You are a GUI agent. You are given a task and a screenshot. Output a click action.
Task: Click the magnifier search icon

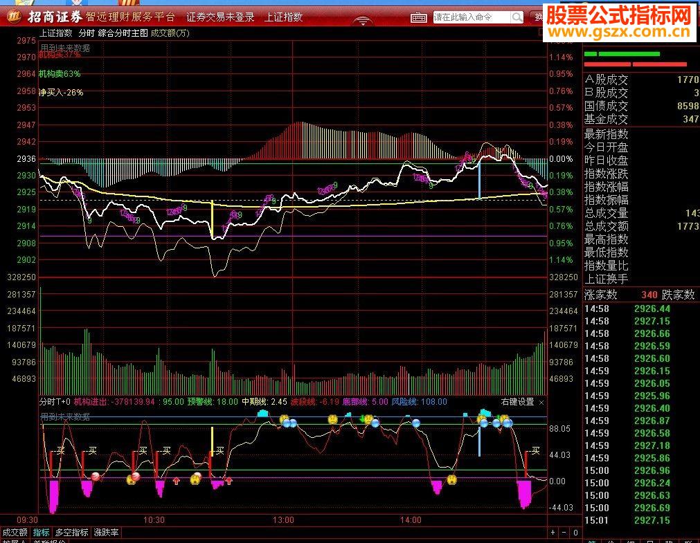coord(517,17)
